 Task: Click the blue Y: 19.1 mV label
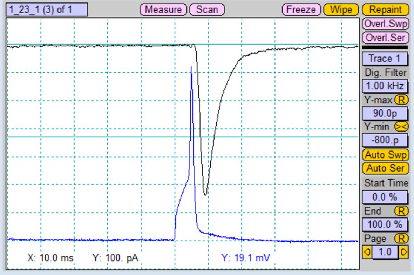click(246, 258)
